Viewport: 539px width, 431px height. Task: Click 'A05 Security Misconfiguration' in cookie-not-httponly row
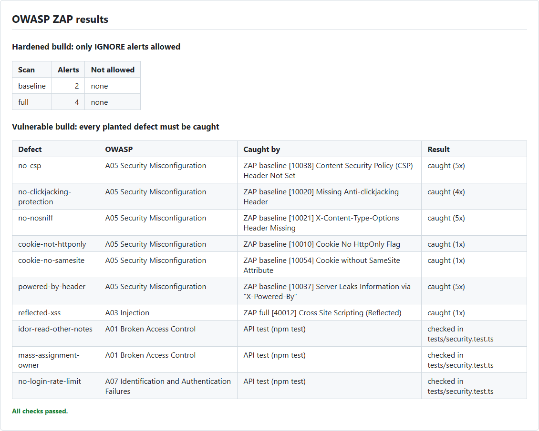click(168, 244)
